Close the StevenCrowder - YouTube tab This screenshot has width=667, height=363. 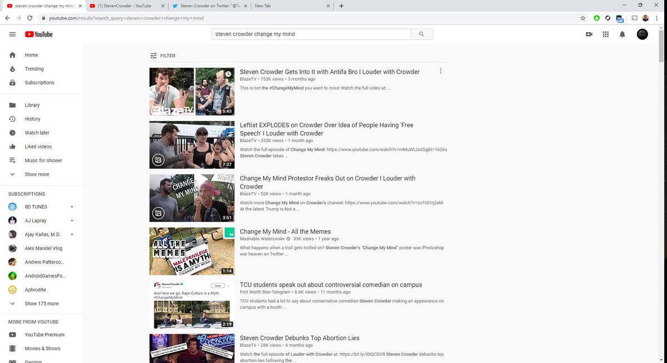(x=162, y=6)
